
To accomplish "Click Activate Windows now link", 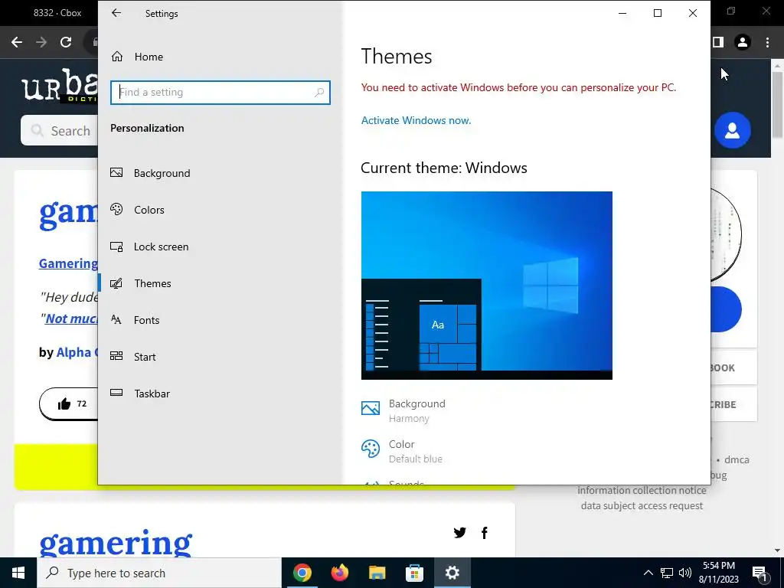I will pos(416,120).
